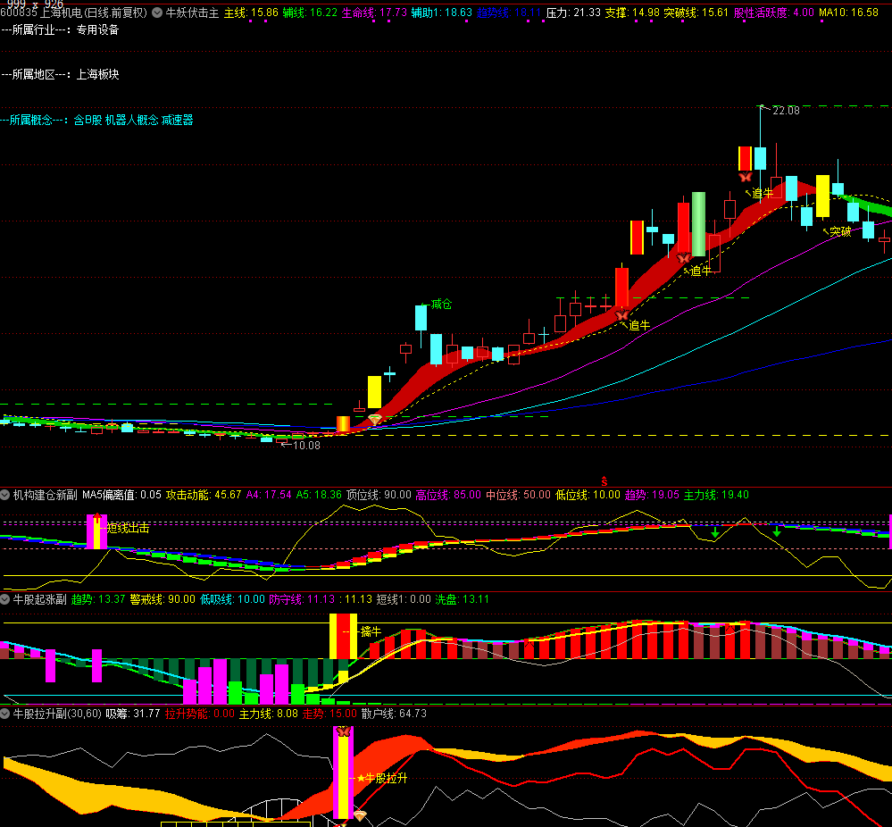
Task: Click the butterfly icon above 追牛 near the peak
Action: click(745, 178)
